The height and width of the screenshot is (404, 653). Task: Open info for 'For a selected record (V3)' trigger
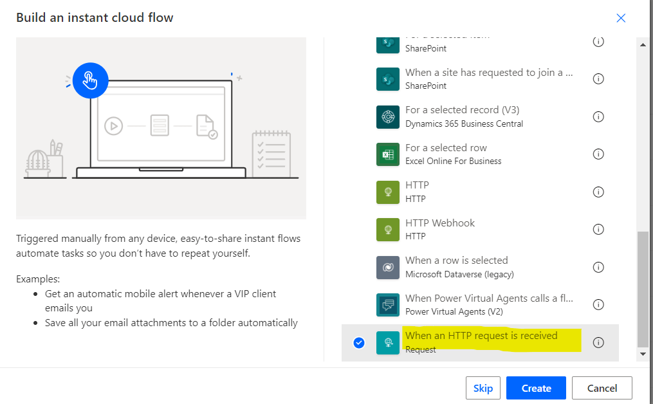(x=598, y=116)
